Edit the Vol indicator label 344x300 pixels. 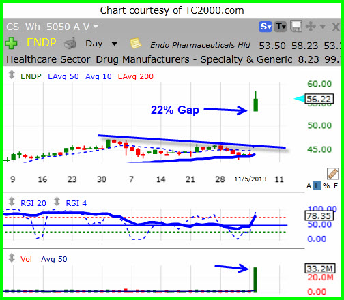26,259
